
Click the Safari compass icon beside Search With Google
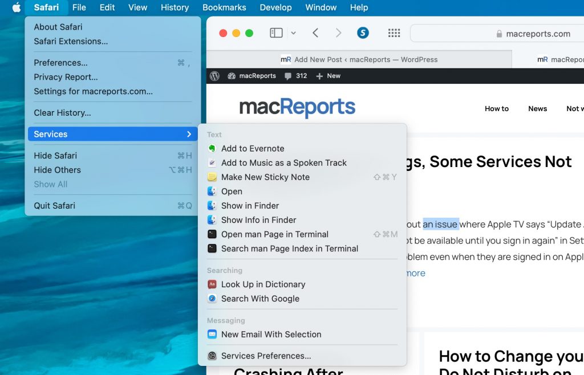coord(212,299)
